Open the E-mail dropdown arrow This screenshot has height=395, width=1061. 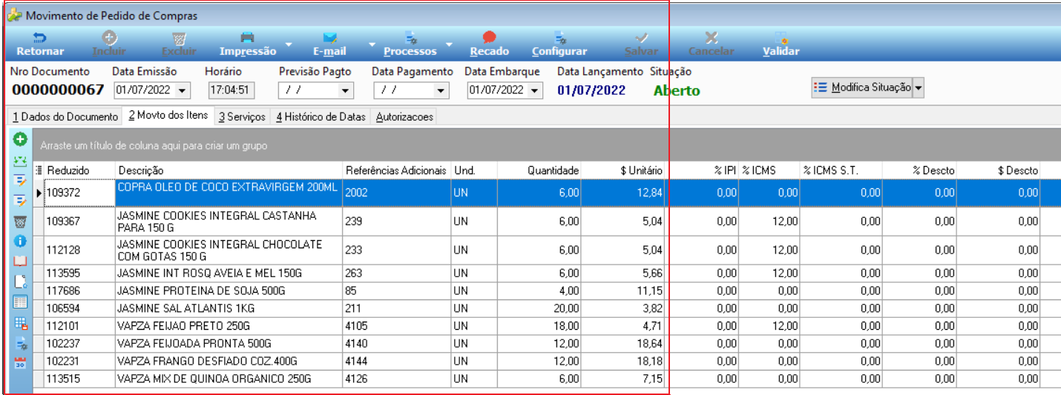pyautogui.click(x=372, y=44)
